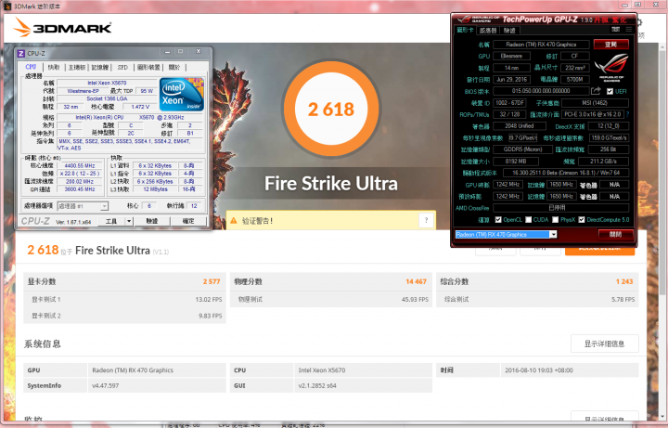Click the Republic of Gamers logo in GPU-Z
Viewport: 668px width, 428px height.
click(610, 68)
